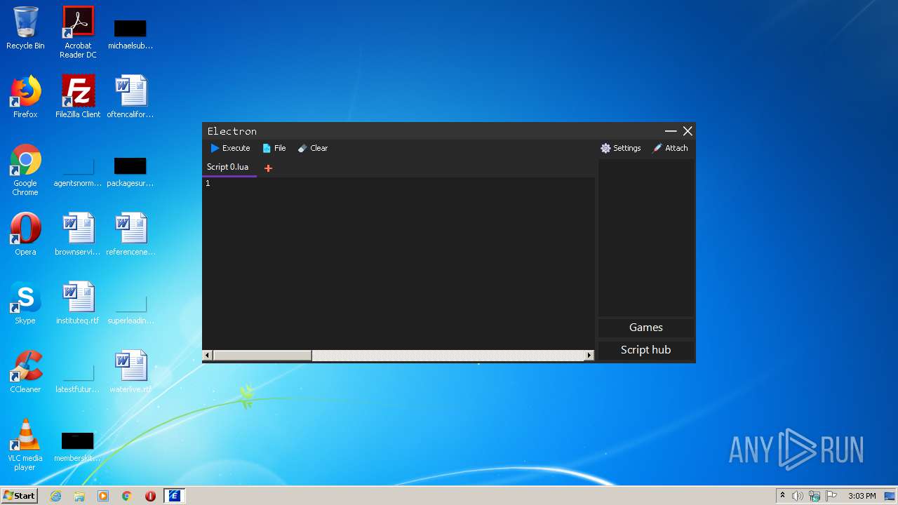Select the Firefox desktop shortcut
The image size is (898, 505).
25,97
